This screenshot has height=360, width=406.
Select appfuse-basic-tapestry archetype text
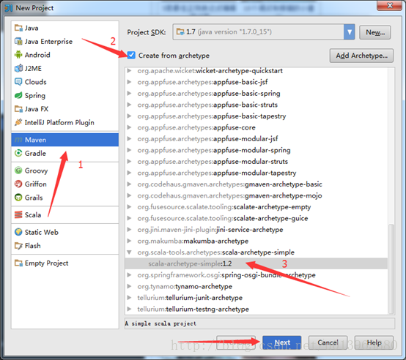coord(250,116)
